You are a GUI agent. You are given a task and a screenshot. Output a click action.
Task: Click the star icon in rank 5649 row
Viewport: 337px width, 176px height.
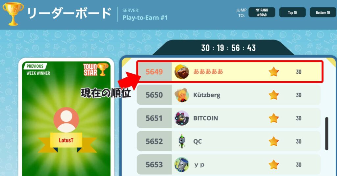coord(273,72)
